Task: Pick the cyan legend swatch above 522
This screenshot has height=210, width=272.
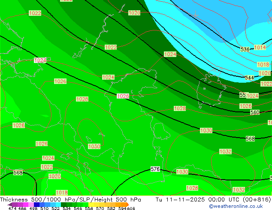Action: [x=58, y=204]
